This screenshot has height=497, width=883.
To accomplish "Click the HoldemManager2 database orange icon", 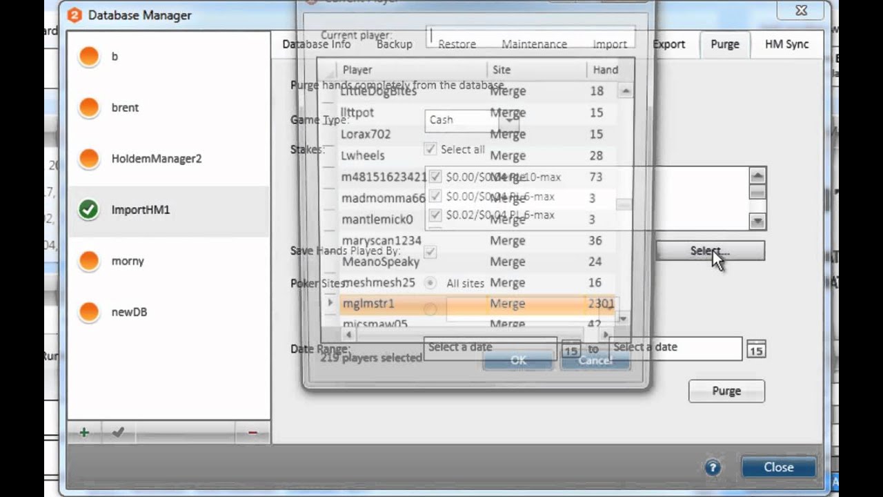I will coord(89,159).
